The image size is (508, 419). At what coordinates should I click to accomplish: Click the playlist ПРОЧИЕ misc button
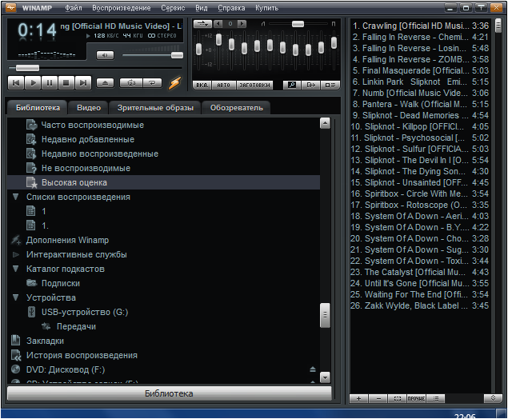point(416,398)
